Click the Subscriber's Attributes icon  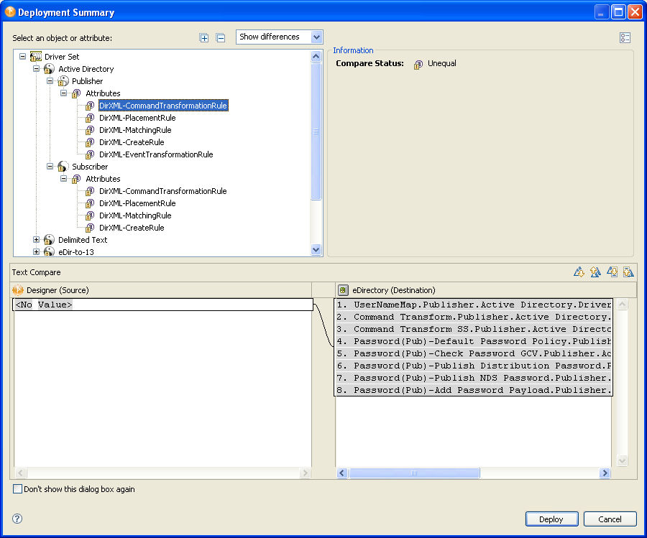[76, 179]
